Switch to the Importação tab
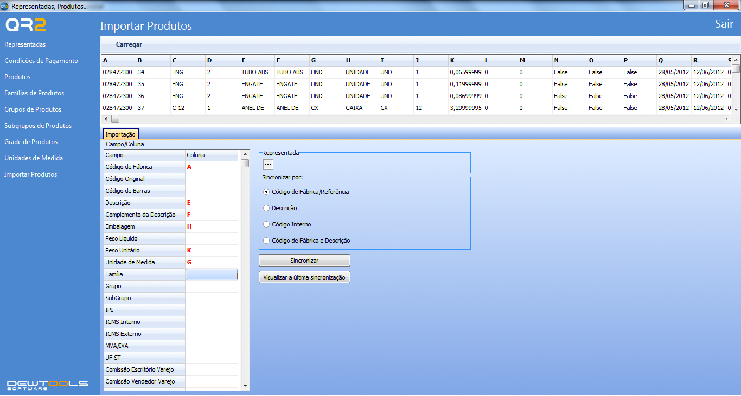Viewport: 741px width, 396px height. 121,134
